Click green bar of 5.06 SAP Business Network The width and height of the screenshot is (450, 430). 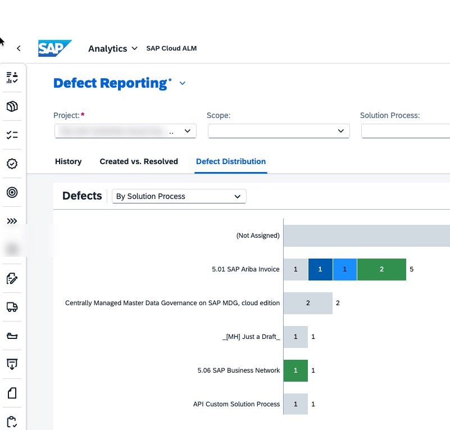click(x=296, y=370)
